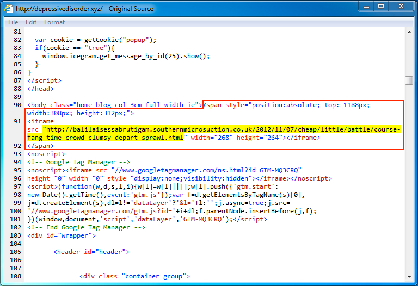Click window.icegram.get_message_by_id(25).show() line
This screenshot has height=286, width=418.
[x=126, y=56]
